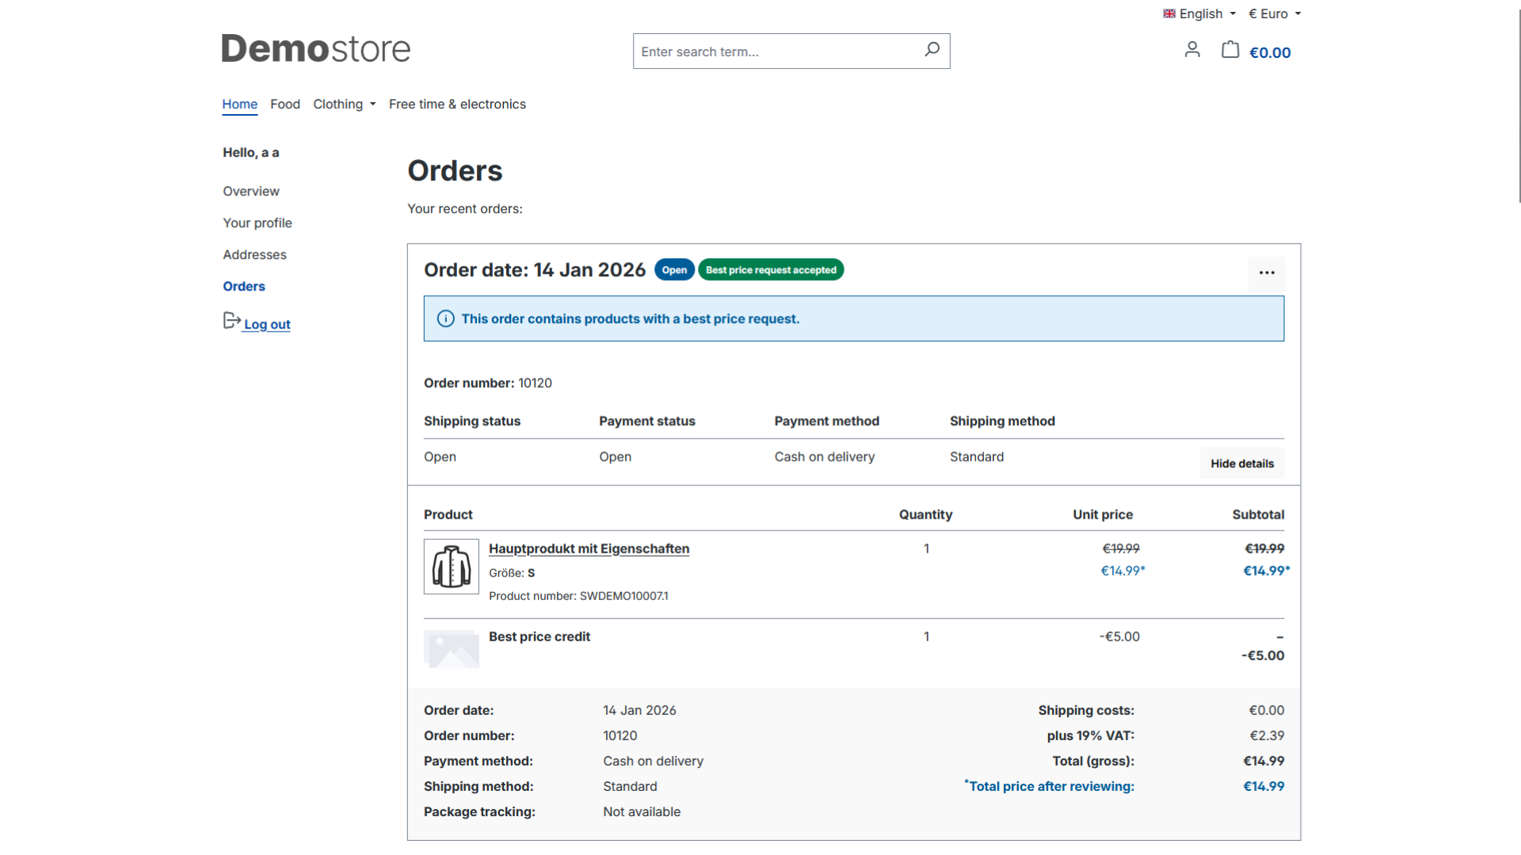Click the three-dot order options button

[1267, 273]
